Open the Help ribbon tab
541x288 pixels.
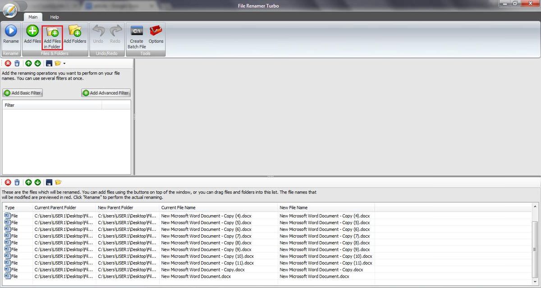55,17
